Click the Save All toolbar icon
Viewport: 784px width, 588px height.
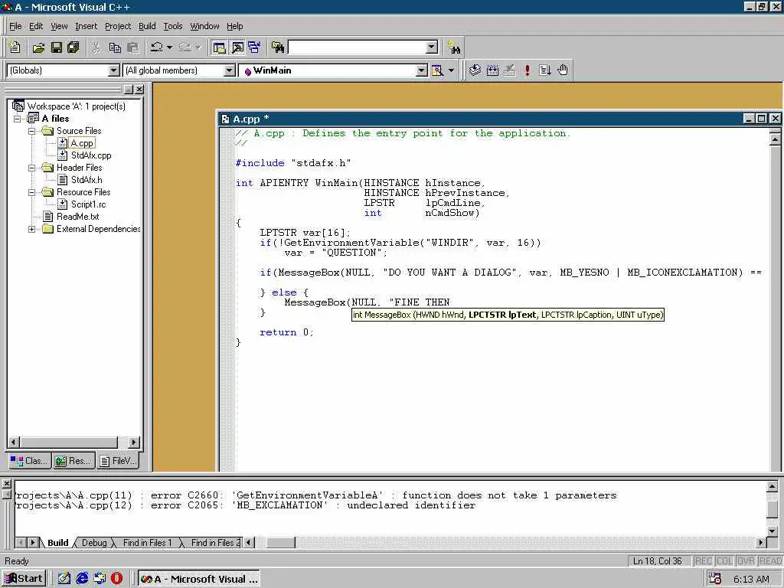click(x=73, y=47)
